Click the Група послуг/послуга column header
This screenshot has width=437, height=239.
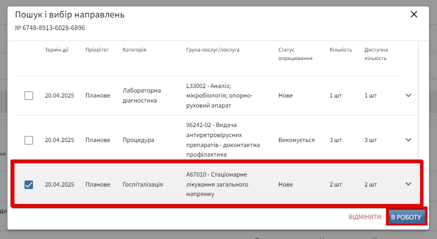pos(212,50)
